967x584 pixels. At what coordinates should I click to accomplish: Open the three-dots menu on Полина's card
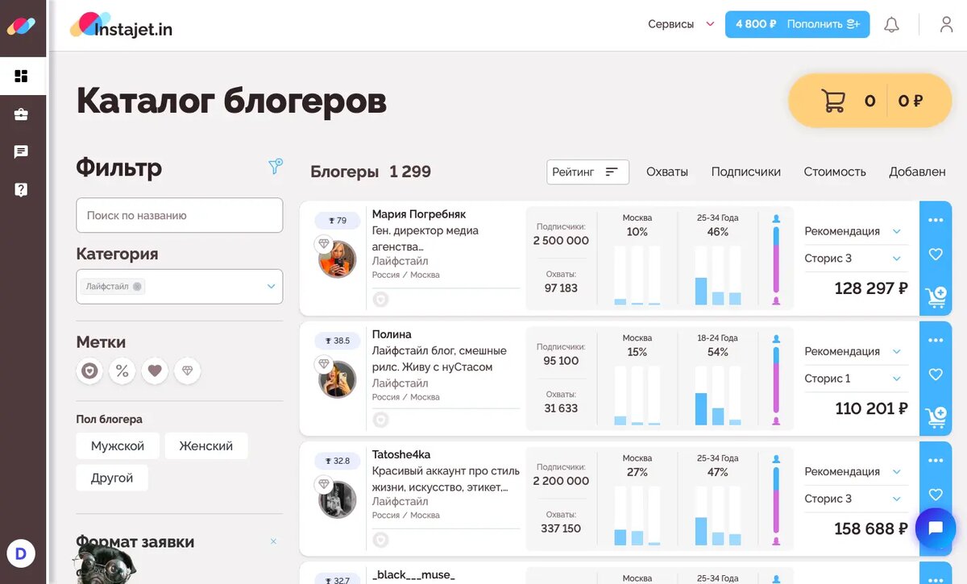coord(936,339)
